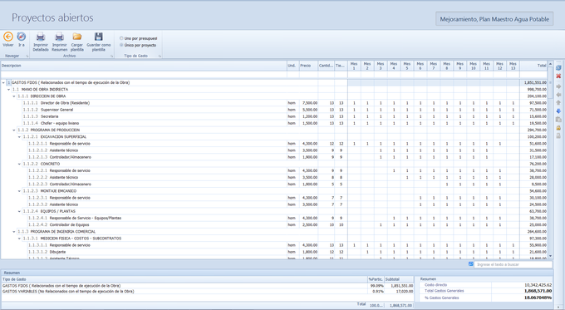Click the Tipo de Gasto summary column header
The image size is (565, 310).
tap(184, 279)
